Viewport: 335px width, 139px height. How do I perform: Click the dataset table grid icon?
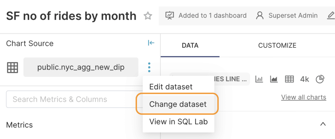(x=12, y=68)
